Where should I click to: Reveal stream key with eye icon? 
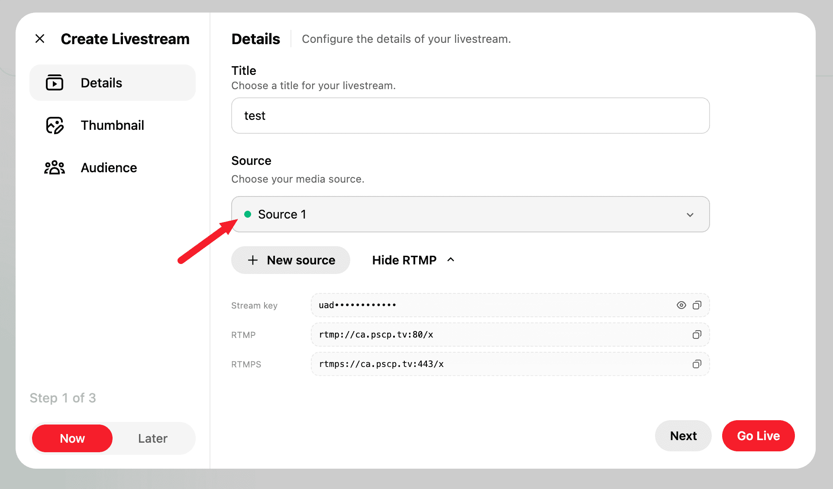(x=681, y=305)
